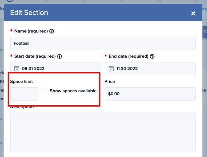
Task: Click the Name field containing Football
Action: (x=103, y=43)
